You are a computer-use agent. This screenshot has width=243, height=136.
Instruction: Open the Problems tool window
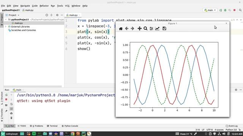point(36,126)
